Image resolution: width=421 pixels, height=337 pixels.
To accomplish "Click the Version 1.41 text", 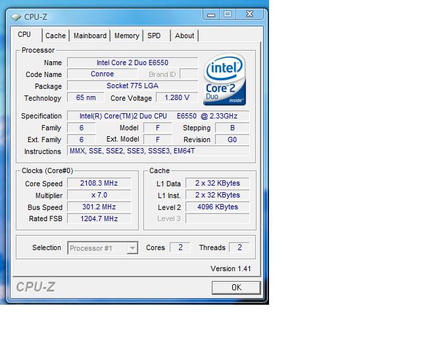I will coord(231,269).
